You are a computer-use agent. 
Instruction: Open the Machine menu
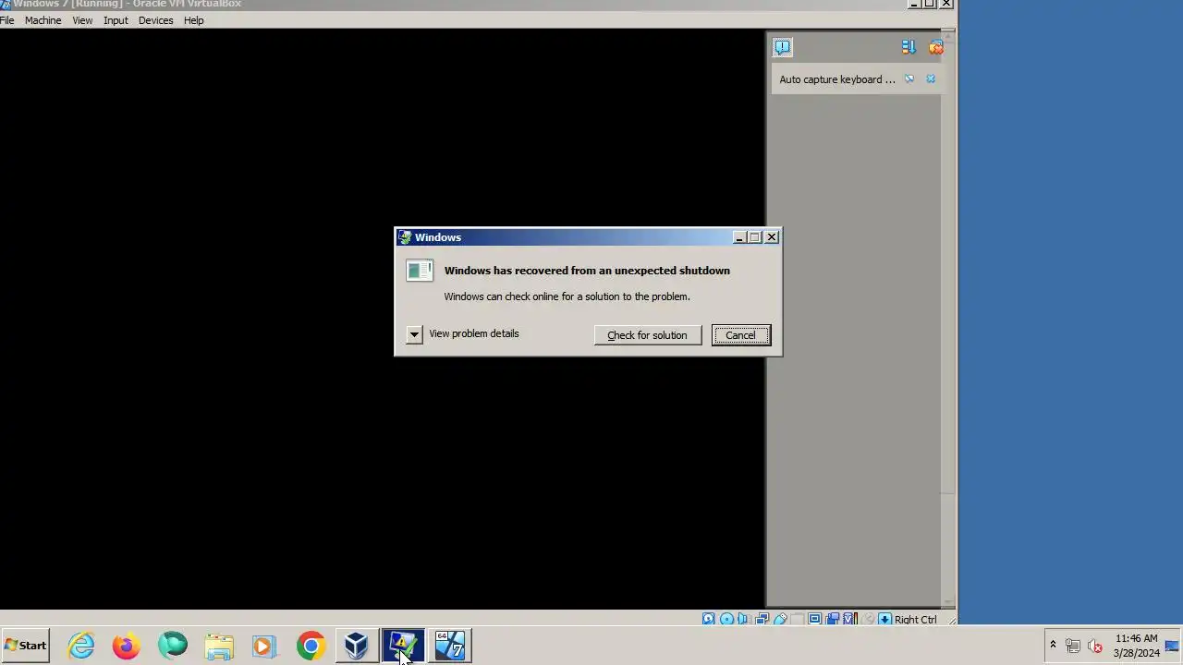click(x=43, y=20)
